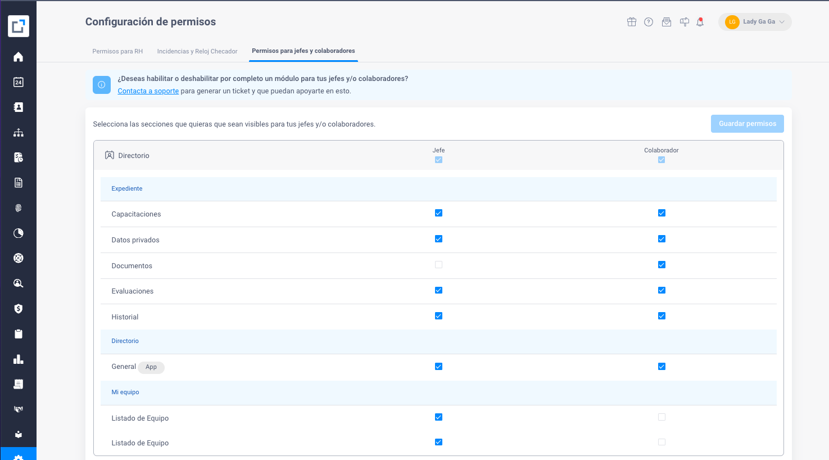The width and height of the screenshot is (829, 460).
Task: Click the Directorio section header row
Action: [x=134, y=156]
